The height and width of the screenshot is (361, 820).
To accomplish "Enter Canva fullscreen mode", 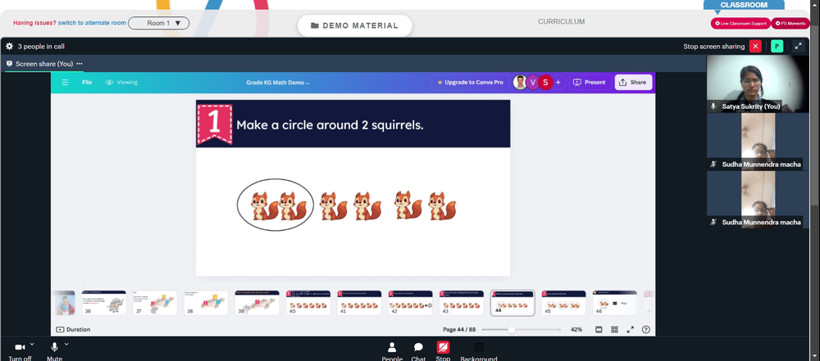I will [630, 330].
